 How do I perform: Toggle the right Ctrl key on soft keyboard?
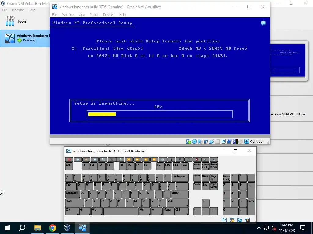click(x=182, y=211)
